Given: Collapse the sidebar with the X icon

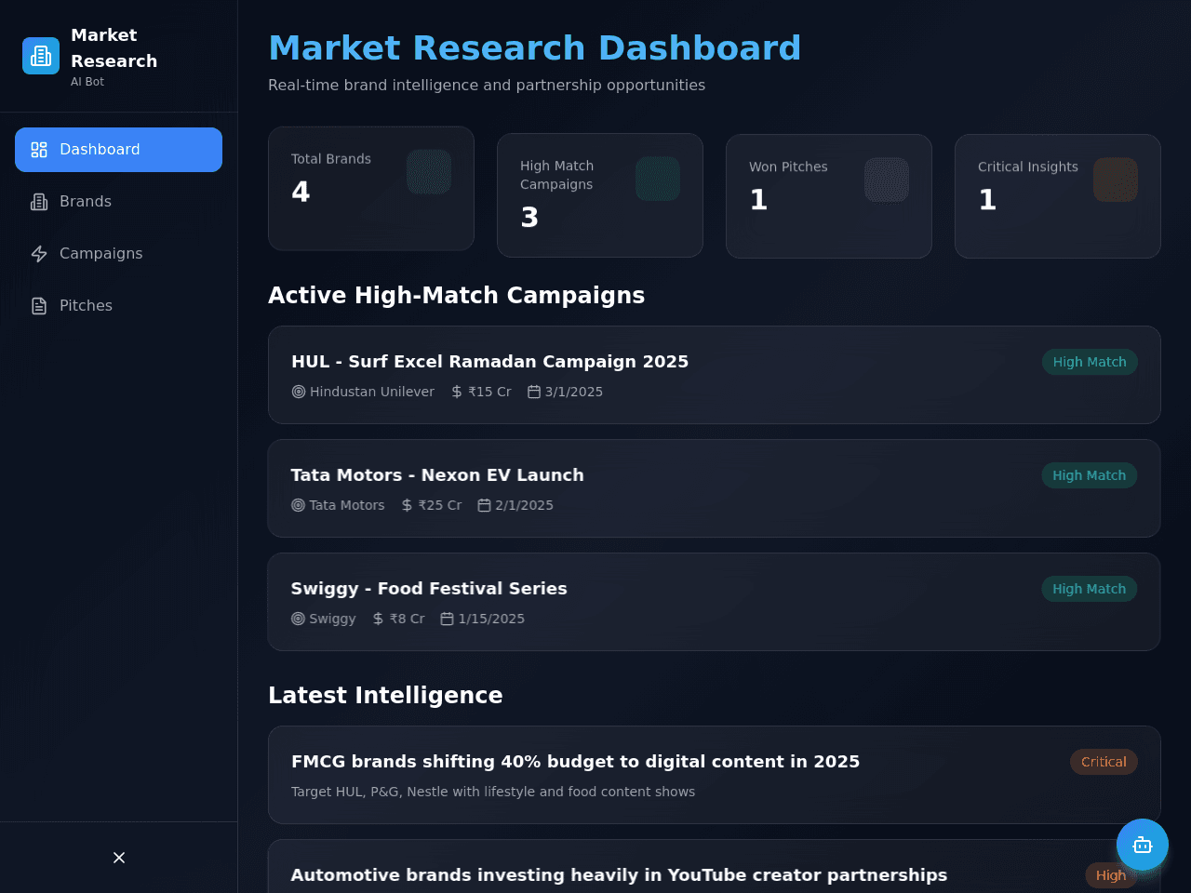Looking at the screenshot, I should click(119, 858).
